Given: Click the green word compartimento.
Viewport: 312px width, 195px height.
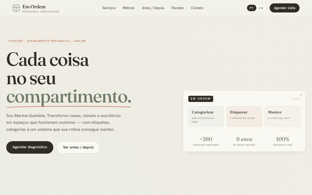Looking at the screenshot, I should click(69, 97).
